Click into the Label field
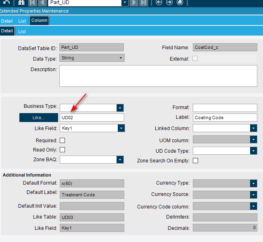Image resolution: width=263 pixels, height=242 pixels. pyautogui.click(x=225, y=118)
